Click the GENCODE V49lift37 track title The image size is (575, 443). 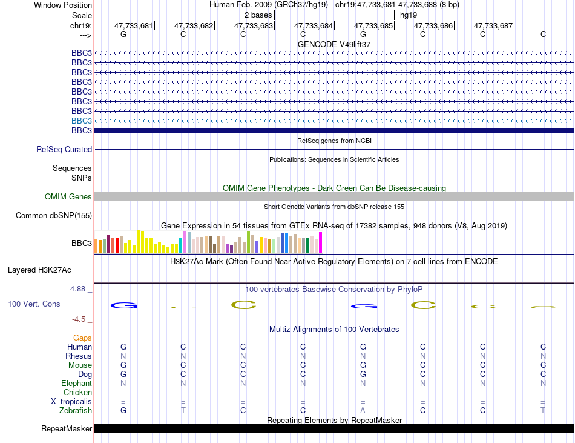tap(334, 44)
